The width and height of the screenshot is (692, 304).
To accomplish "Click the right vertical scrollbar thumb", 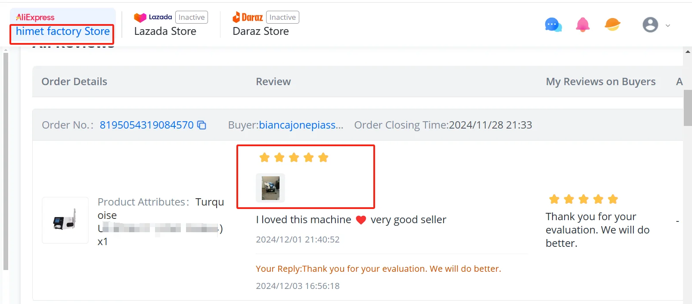I will pos(688,107).
